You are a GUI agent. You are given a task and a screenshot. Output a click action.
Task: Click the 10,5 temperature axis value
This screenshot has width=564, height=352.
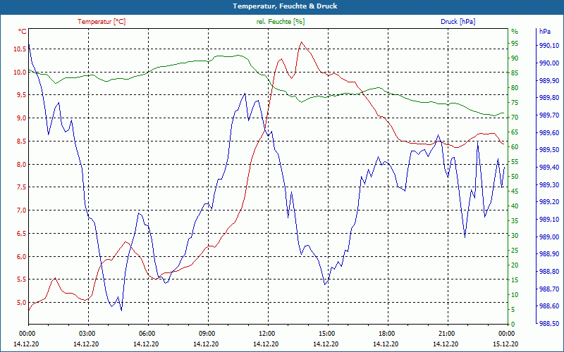pyautogui.click(x=20, y=49)
